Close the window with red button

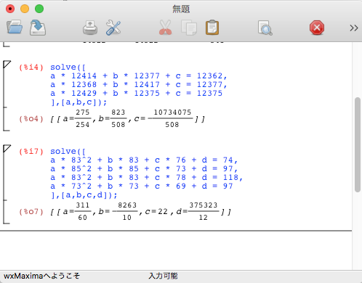10,9
